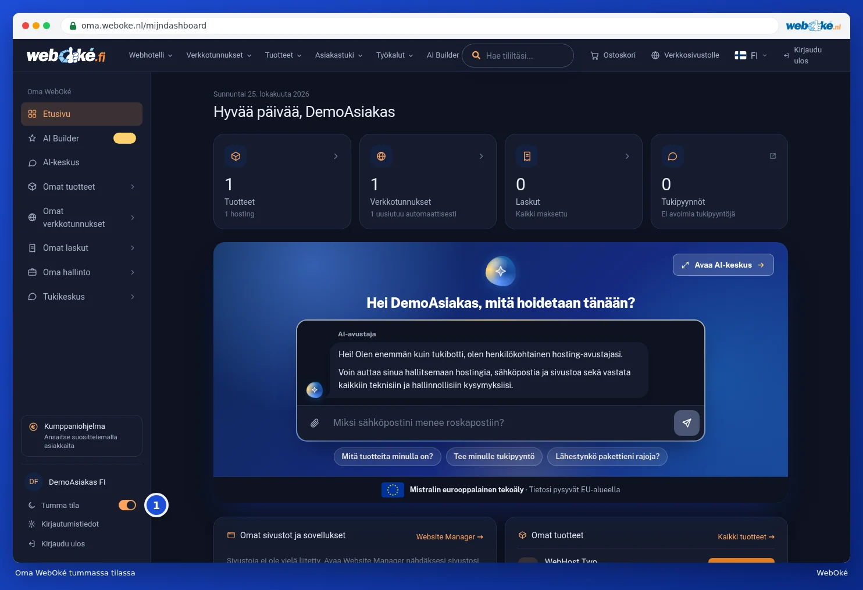Click Kaikki tuotteet link
The width and height of the screenshot is (863, 590).
coord(746,537)
